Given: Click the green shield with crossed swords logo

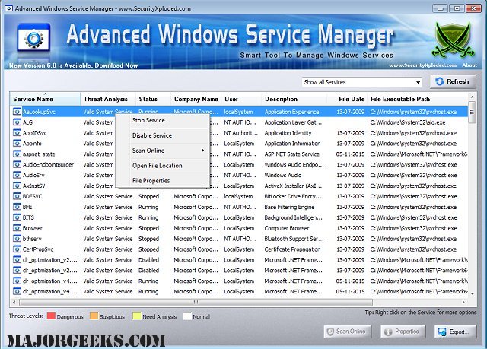Looking at the screenshot, I should 454,40.
